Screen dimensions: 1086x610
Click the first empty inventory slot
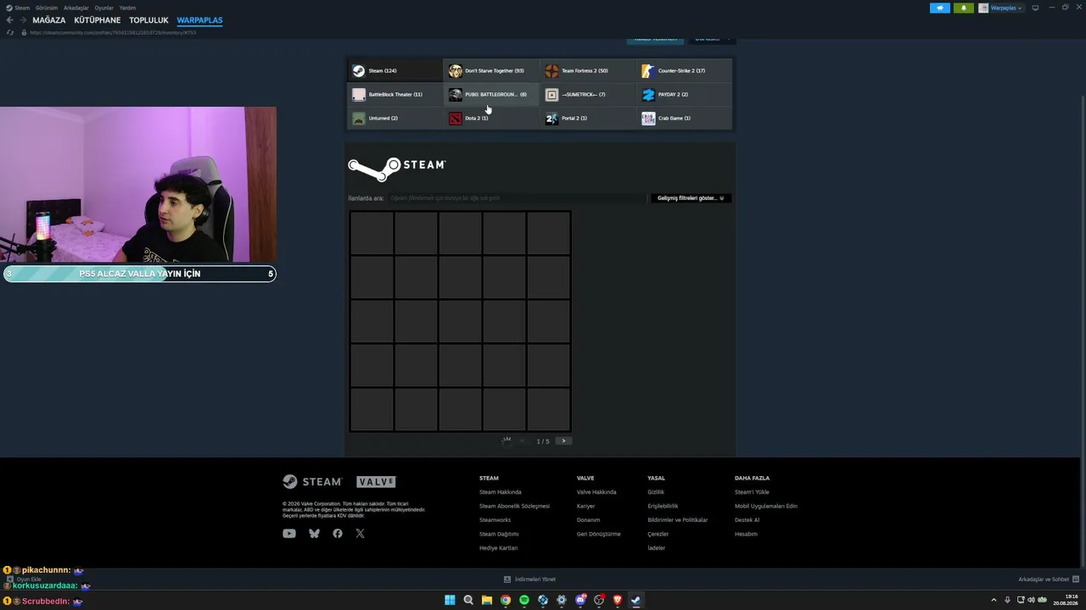(x=372, y=233)
